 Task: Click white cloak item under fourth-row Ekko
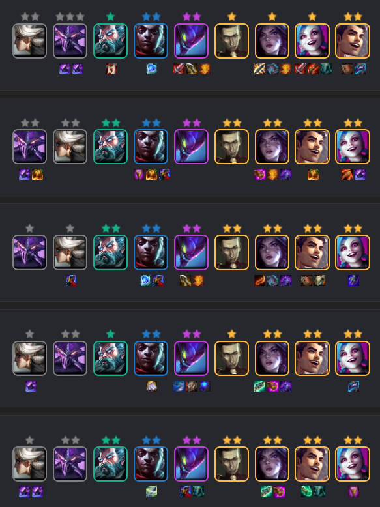[151, 386]
